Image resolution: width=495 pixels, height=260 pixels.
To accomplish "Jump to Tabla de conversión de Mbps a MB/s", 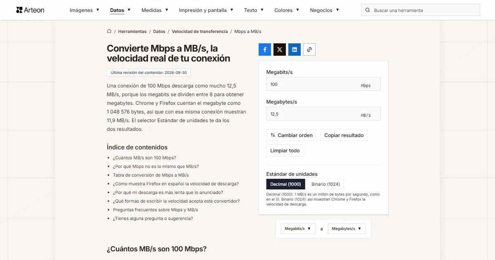I will tap(151, 175).
